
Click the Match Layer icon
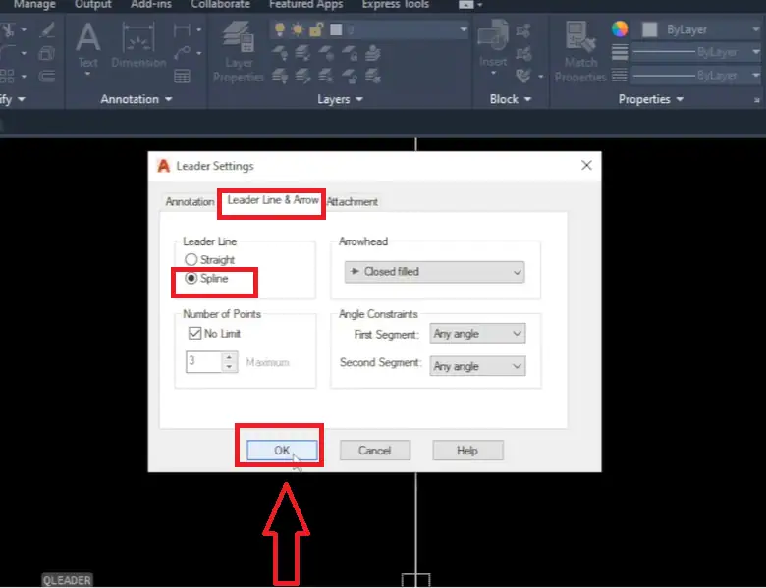click(373, 76)
